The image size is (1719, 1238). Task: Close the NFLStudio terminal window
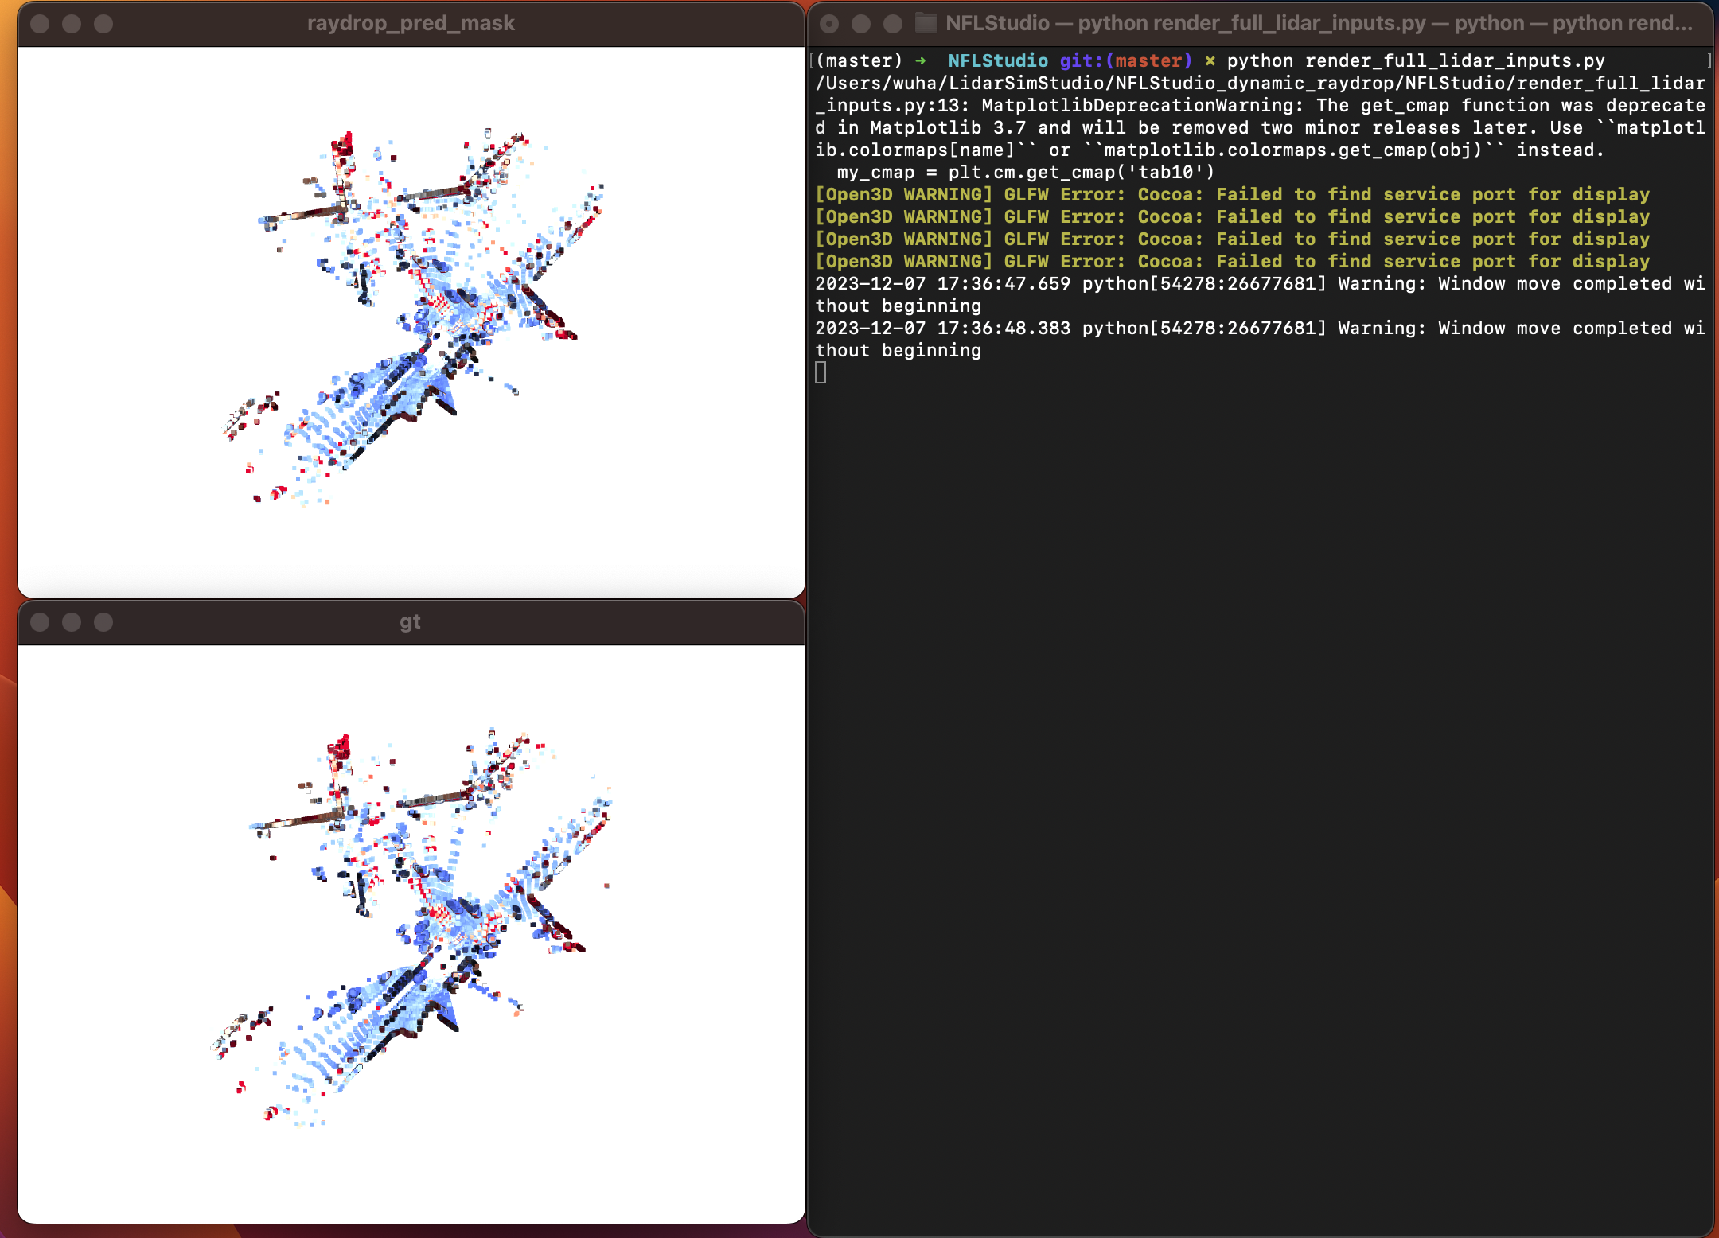(829, 24)
